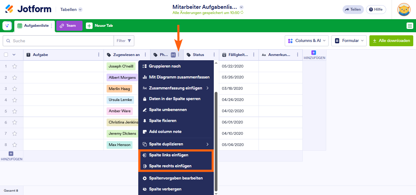Star row 5 as favorite
416x195 pixels.
tap(15, 111)
